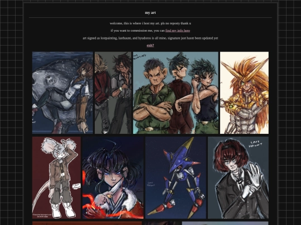This screenshot has height=225, width=301.
Task: Open the 'find my info here' commission link
Action: point(178,31)
